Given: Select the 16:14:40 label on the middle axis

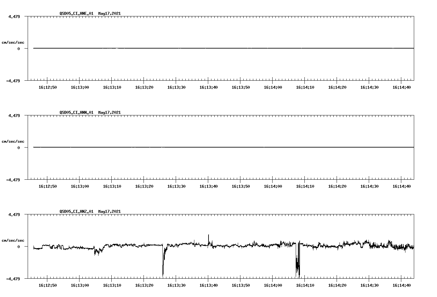Looking at the screenshot, I should [x=402, y=185].
